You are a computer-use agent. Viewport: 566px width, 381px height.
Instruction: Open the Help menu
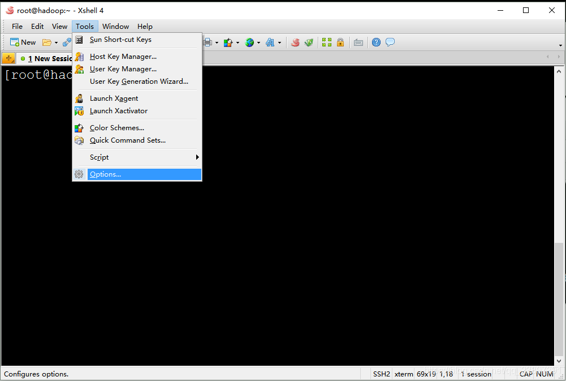pyautogui.click(x=145, y=27)
